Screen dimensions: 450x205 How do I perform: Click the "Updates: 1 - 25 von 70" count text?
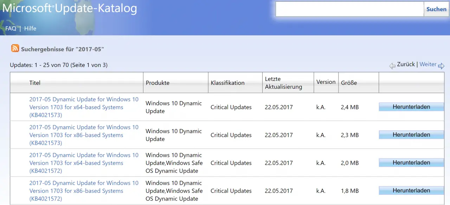pos(39,65)
